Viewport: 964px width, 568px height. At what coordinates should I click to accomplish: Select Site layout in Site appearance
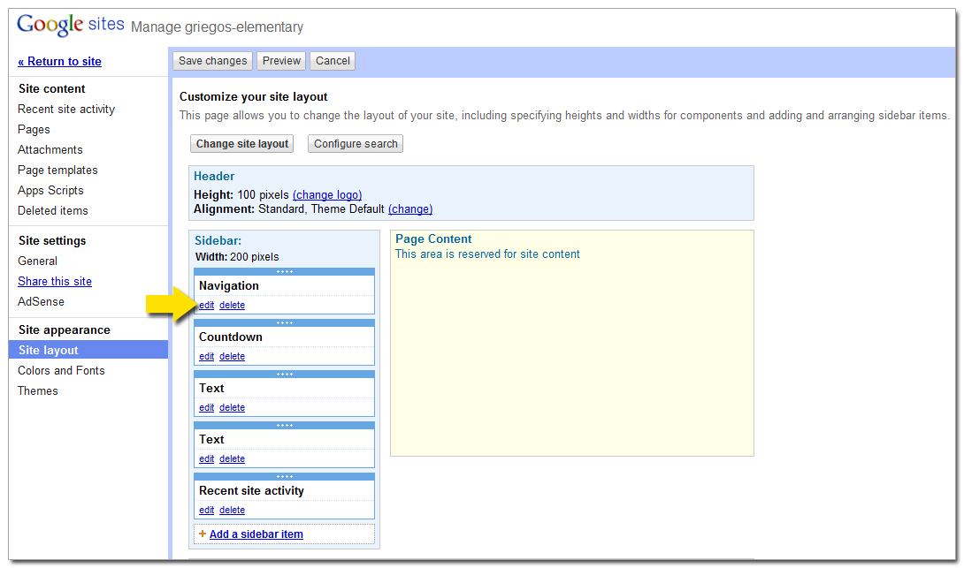[88, 350]
